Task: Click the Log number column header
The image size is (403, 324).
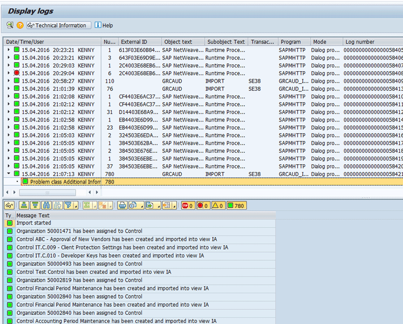Action: coord(372,42)
